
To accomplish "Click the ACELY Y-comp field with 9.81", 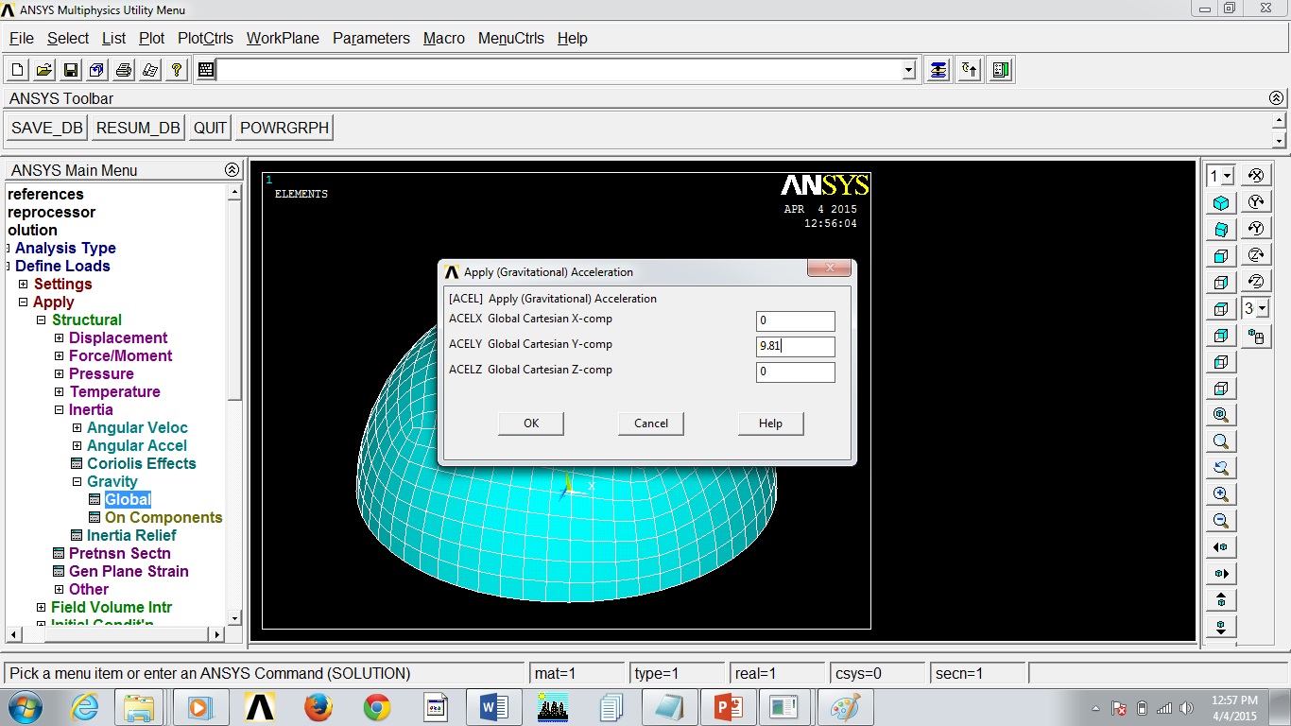I will pyautogui.click(x=796, y=347).
